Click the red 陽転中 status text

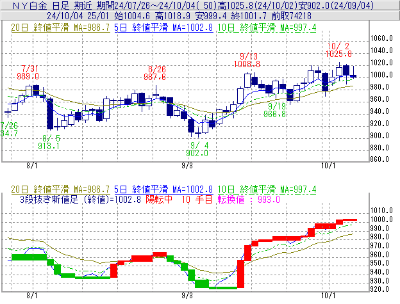coord(159,199)
